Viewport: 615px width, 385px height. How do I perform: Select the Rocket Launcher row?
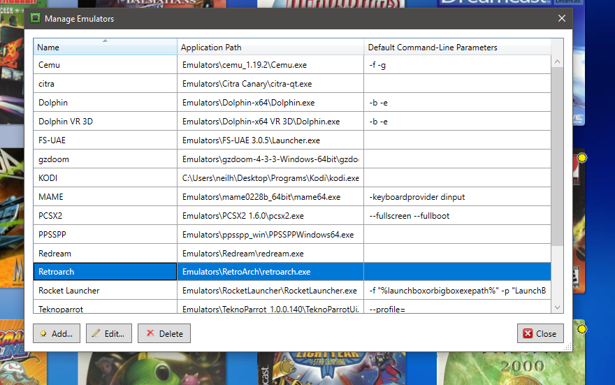click(x=292, y=291)
